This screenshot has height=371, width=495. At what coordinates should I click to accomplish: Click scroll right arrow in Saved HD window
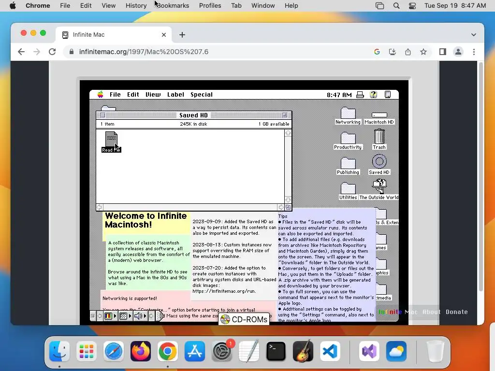coord(281,207)
